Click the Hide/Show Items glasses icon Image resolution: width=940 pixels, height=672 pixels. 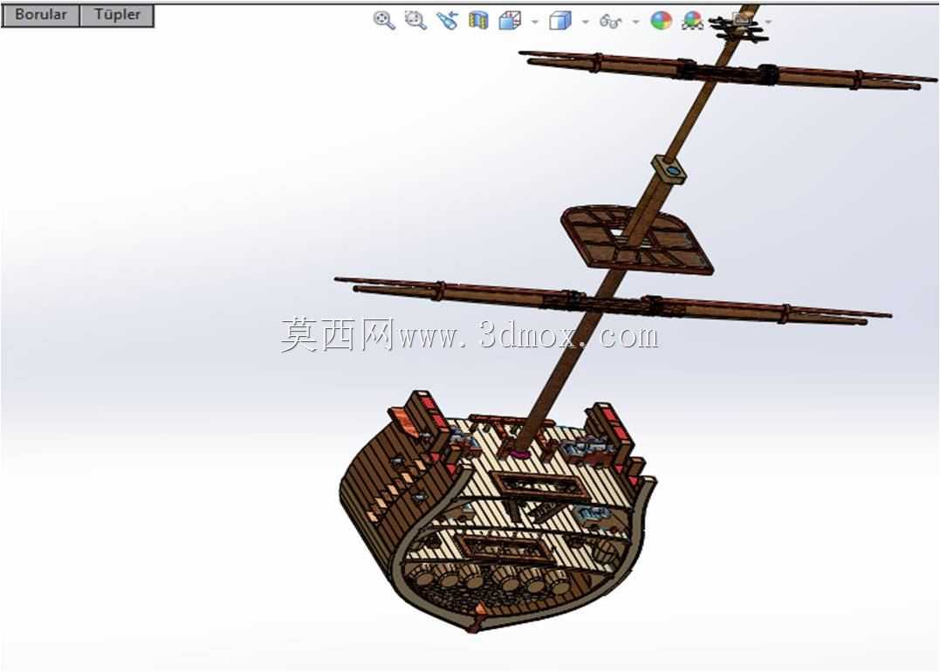point(610,22)
